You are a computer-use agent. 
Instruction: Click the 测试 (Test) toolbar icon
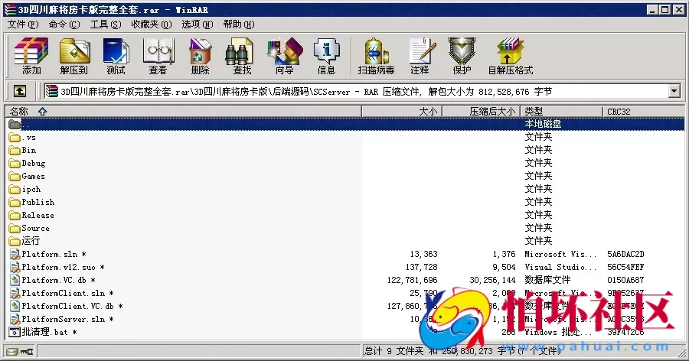(x=116, y=56)
